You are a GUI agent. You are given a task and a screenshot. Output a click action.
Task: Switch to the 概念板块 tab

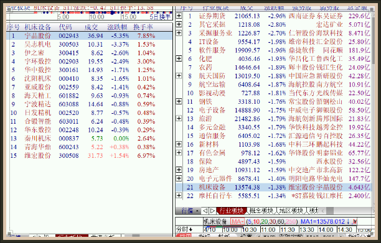261,211
